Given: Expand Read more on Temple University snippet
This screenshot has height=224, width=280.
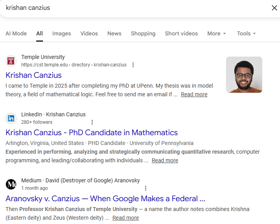Looking at the screenshot, I should tap(194, 94).
